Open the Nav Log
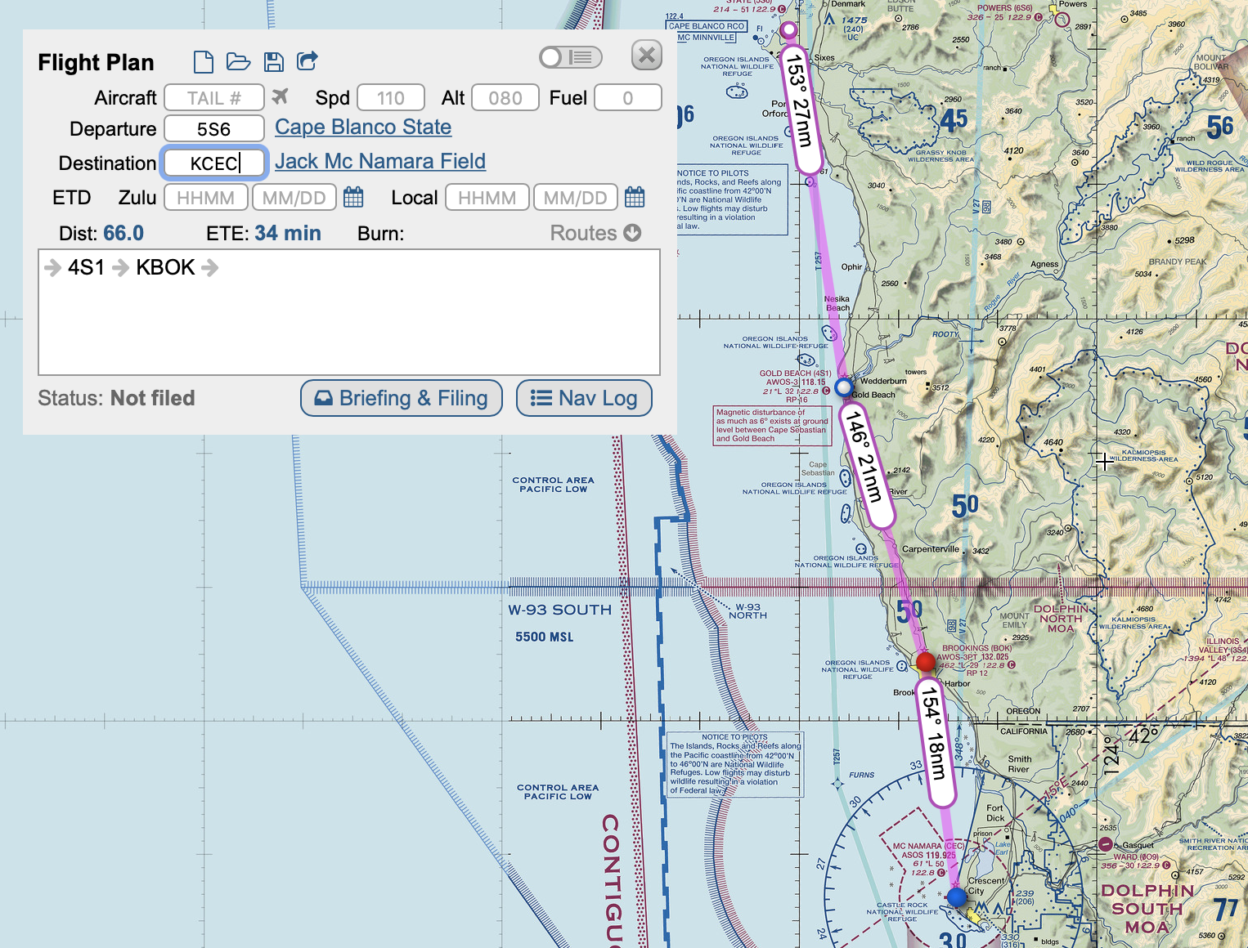 [x=584, y=398]
